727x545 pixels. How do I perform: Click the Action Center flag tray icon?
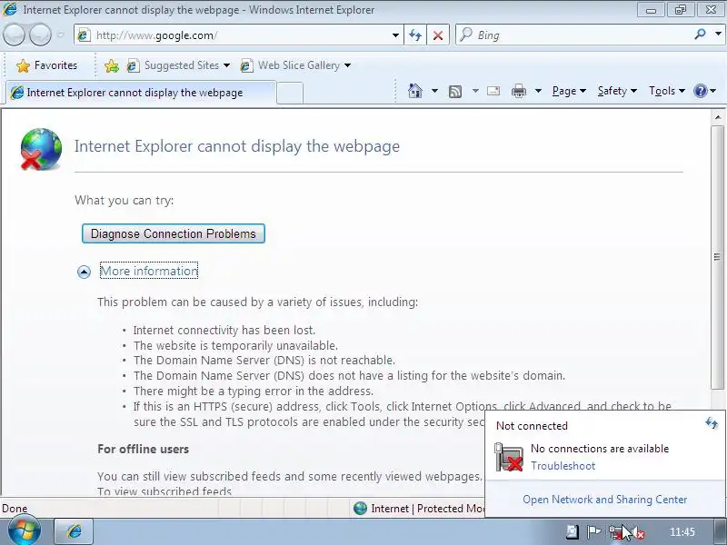pyautogui.click(x=593, y=532)
